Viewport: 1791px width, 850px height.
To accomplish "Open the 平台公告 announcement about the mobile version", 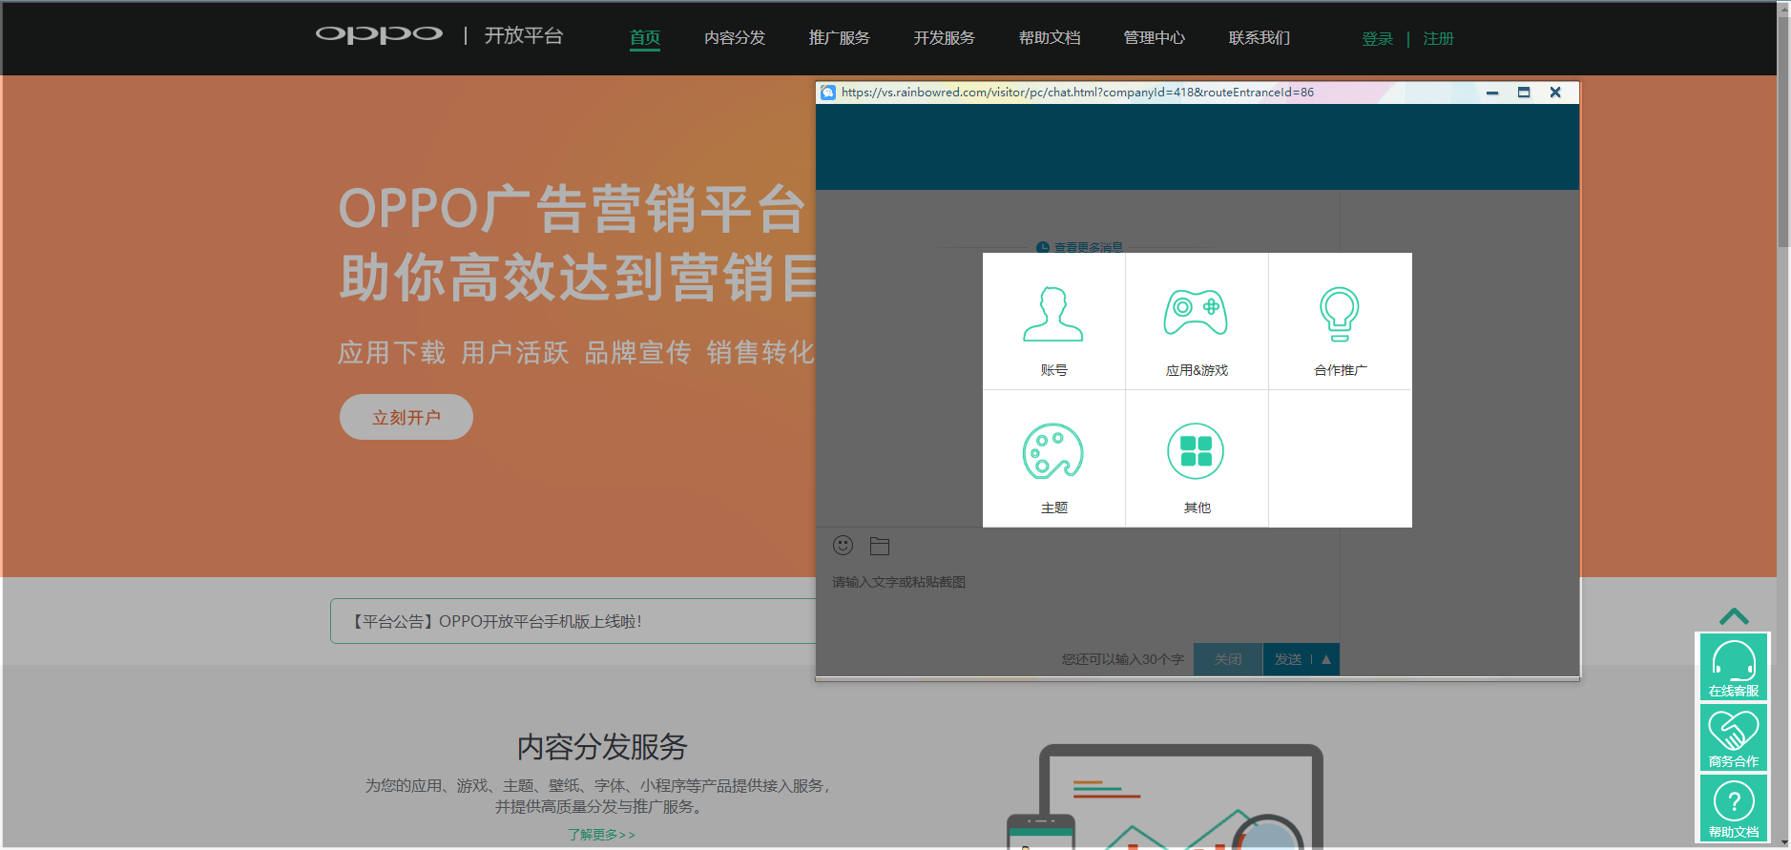I will point(496,622).
